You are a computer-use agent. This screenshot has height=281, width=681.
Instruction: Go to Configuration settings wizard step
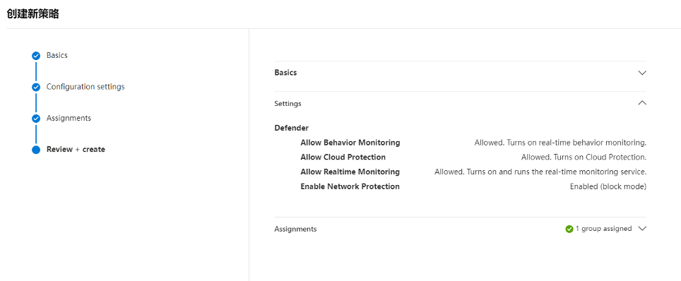coord(85,87)
